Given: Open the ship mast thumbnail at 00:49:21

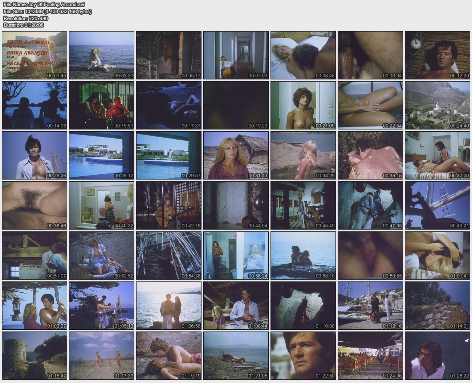Looking at the screenshot, I should click(x=437, y=205).
